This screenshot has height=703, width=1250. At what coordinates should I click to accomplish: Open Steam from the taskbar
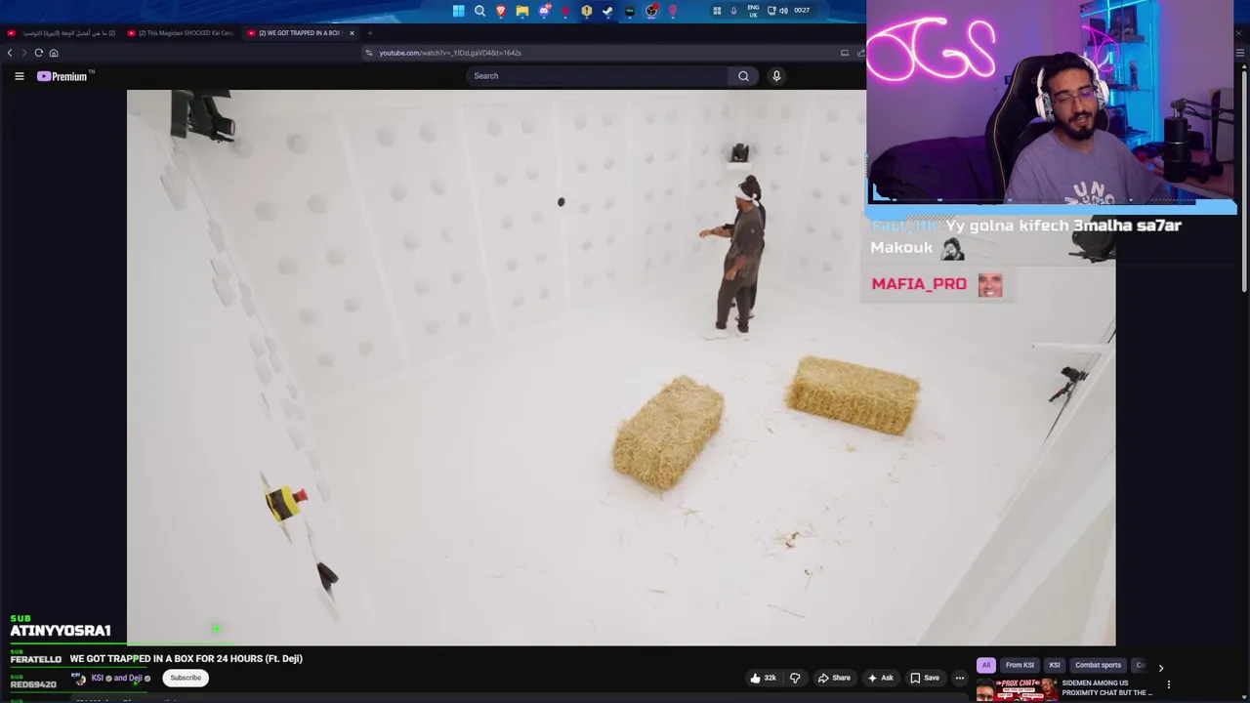607,11
